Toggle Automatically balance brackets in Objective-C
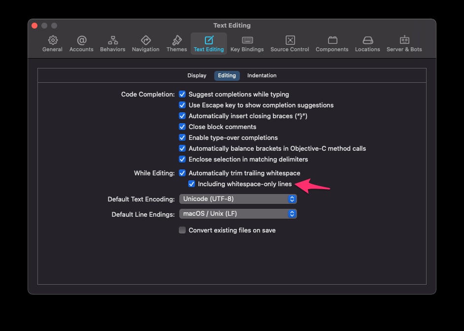 coord(182,148)
